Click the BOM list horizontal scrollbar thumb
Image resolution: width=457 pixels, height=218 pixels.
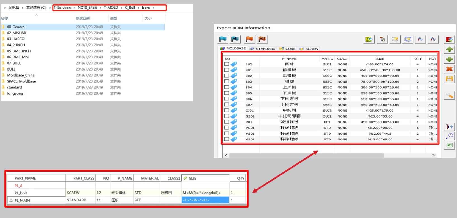[306, 155]
